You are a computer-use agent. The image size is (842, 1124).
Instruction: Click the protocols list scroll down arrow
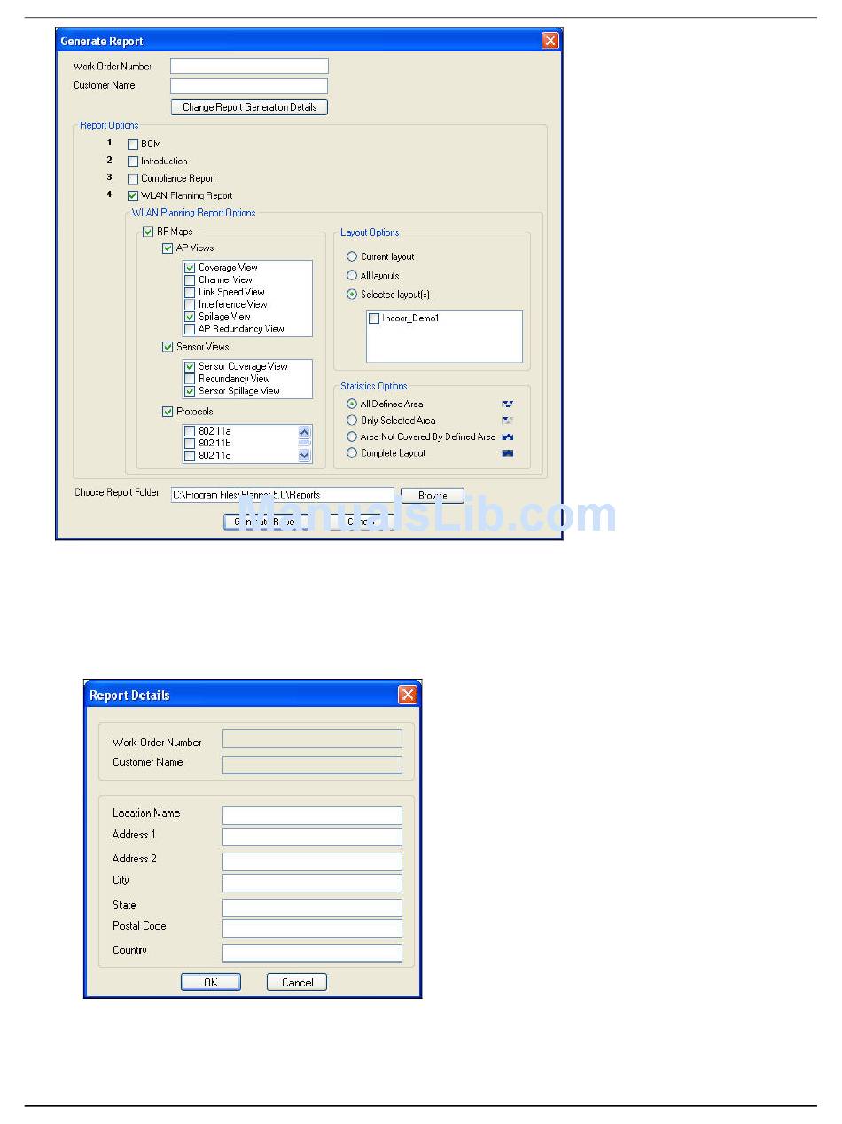click(x=305, y=455)
